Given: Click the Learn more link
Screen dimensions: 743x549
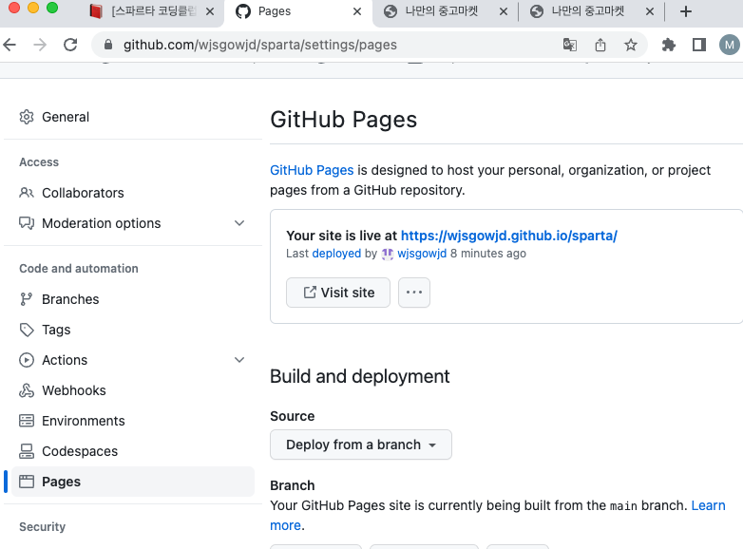Looking at the screenshot, I should (709, 505).
